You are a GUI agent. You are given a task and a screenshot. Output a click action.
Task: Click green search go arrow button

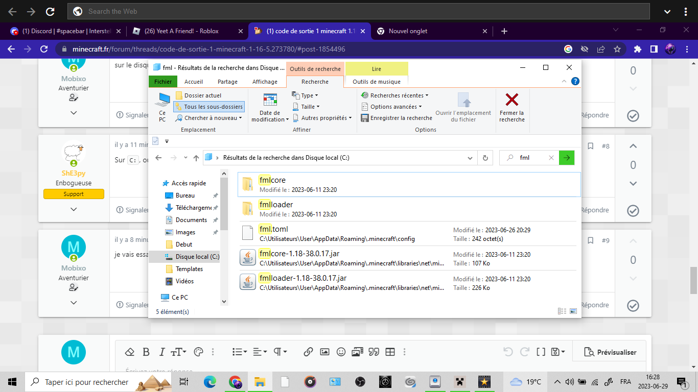point(567,158)
